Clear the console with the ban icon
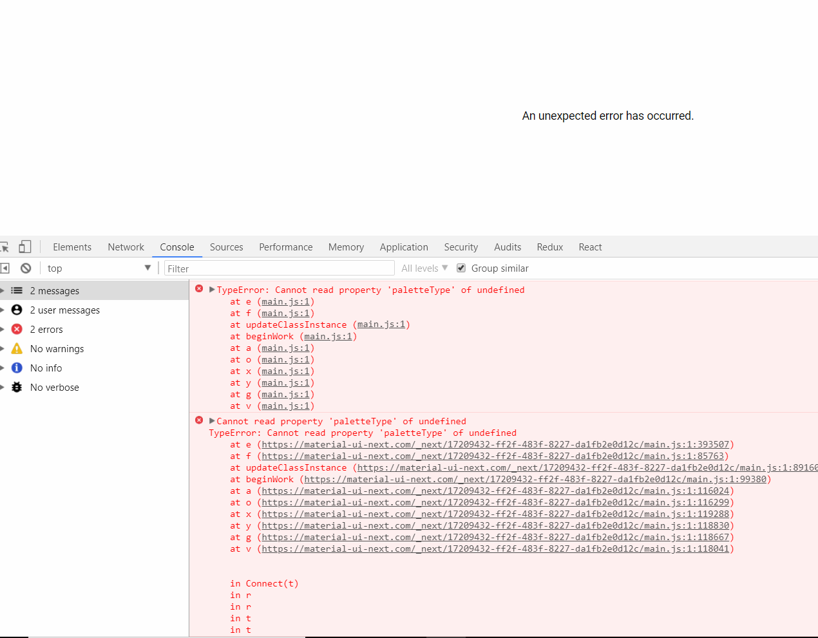 click(x=26, y=268)
